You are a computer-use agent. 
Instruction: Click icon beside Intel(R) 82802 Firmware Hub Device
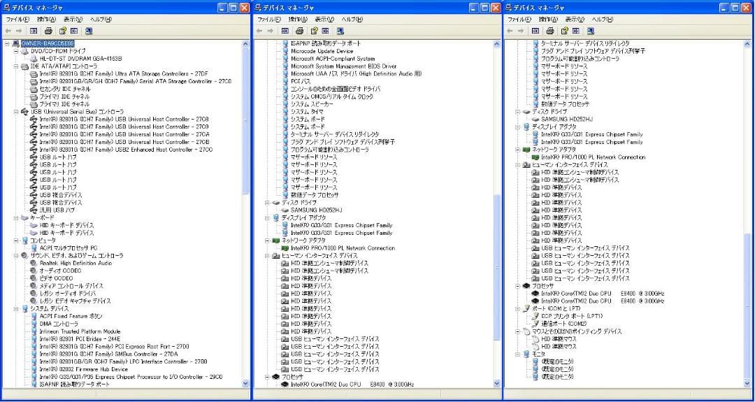[34, 369]
